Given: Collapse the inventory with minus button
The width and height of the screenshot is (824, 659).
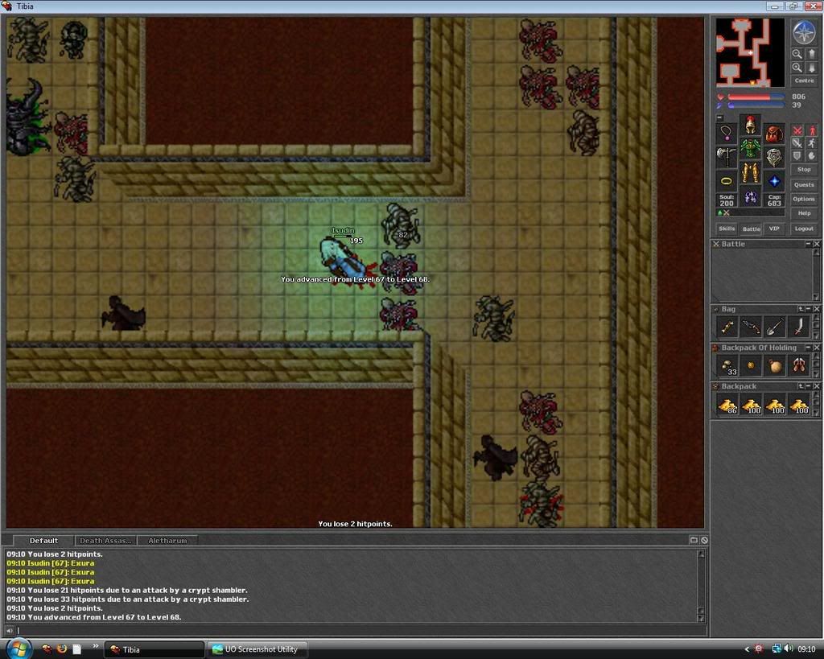Looking at the screenshot, I should point(719,117).
